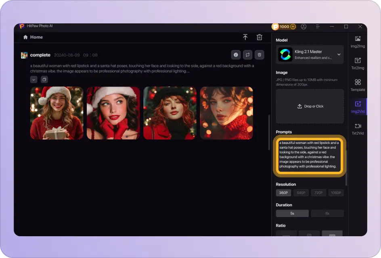The height and width of the screenshot is (258, 381).
Task: Stay on the active Img2Vid tab
Action: coord(358,106)
